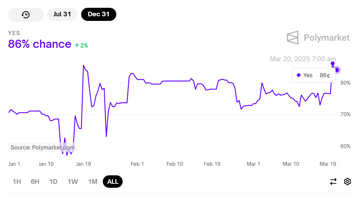The width and height of the screenshot is (358, 198).
Task: Click the swap arrows icon
Action: click(333, 182)
